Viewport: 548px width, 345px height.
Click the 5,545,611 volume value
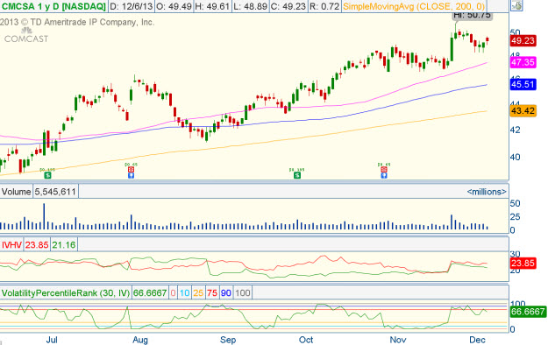(55, 192)
